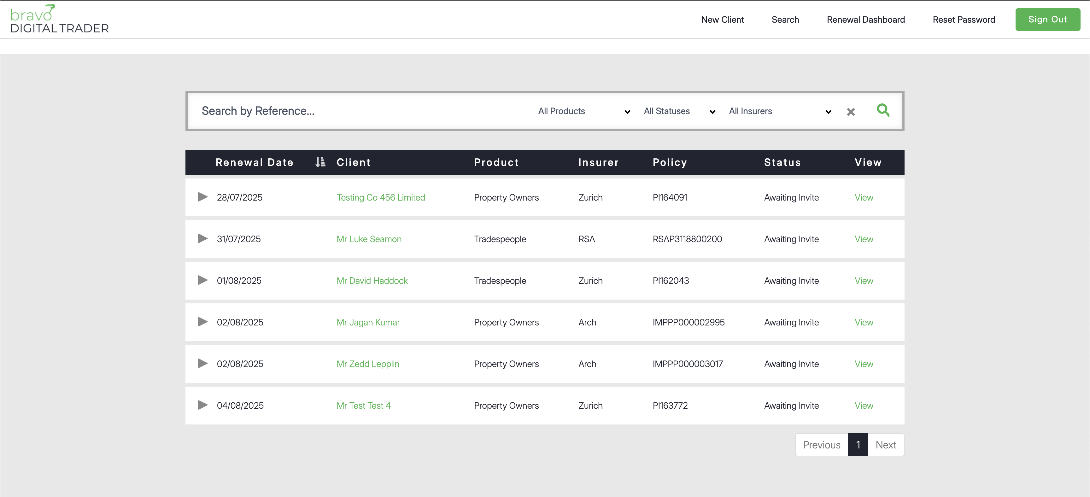Expand the Testing Co 456 Limited row

point(203,197)
